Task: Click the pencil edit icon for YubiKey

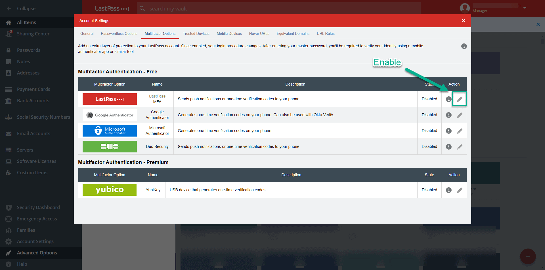Action: (x=460, y=190)
